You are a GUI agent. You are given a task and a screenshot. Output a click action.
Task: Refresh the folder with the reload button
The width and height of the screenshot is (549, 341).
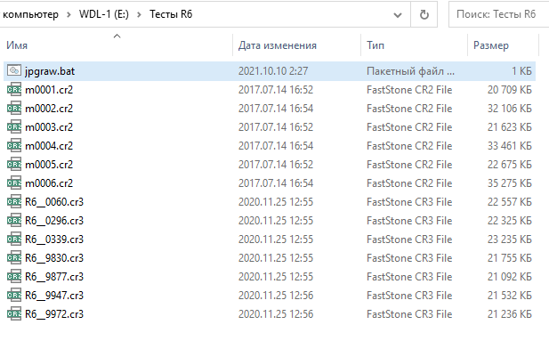pos(424,15)
